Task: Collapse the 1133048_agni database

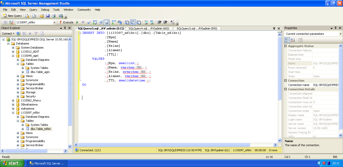Action: click(13, 56)
